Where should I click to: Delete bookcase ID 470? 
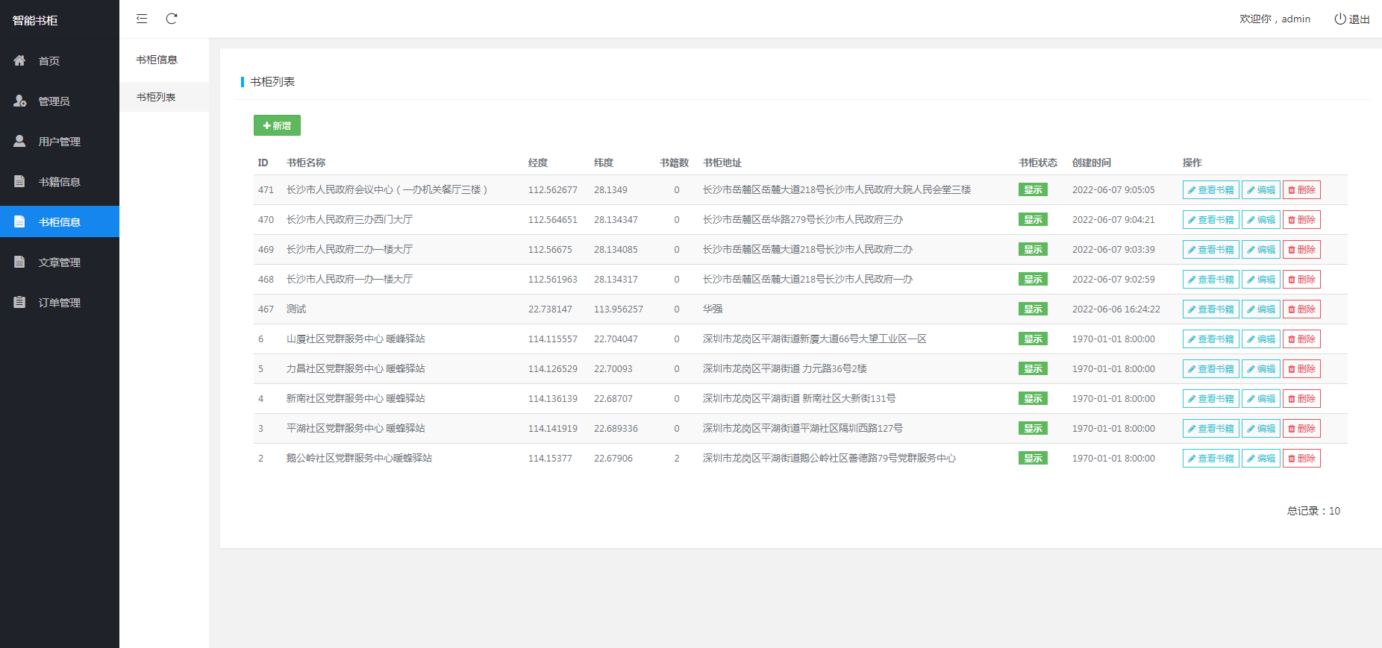click(x=1301, y=220)
